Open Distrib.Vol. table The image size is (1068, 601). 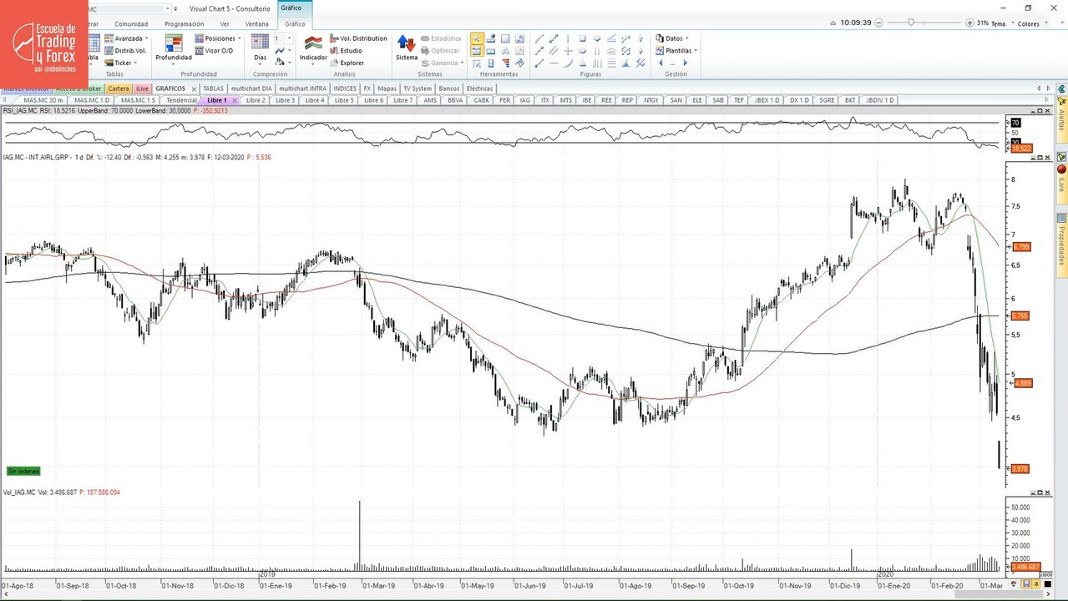pyautogui.click(x=125, y=51)
